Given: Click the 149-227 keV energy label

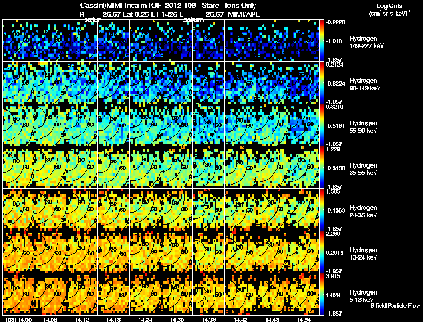Looking at the screenshot, I should [366, 46].
